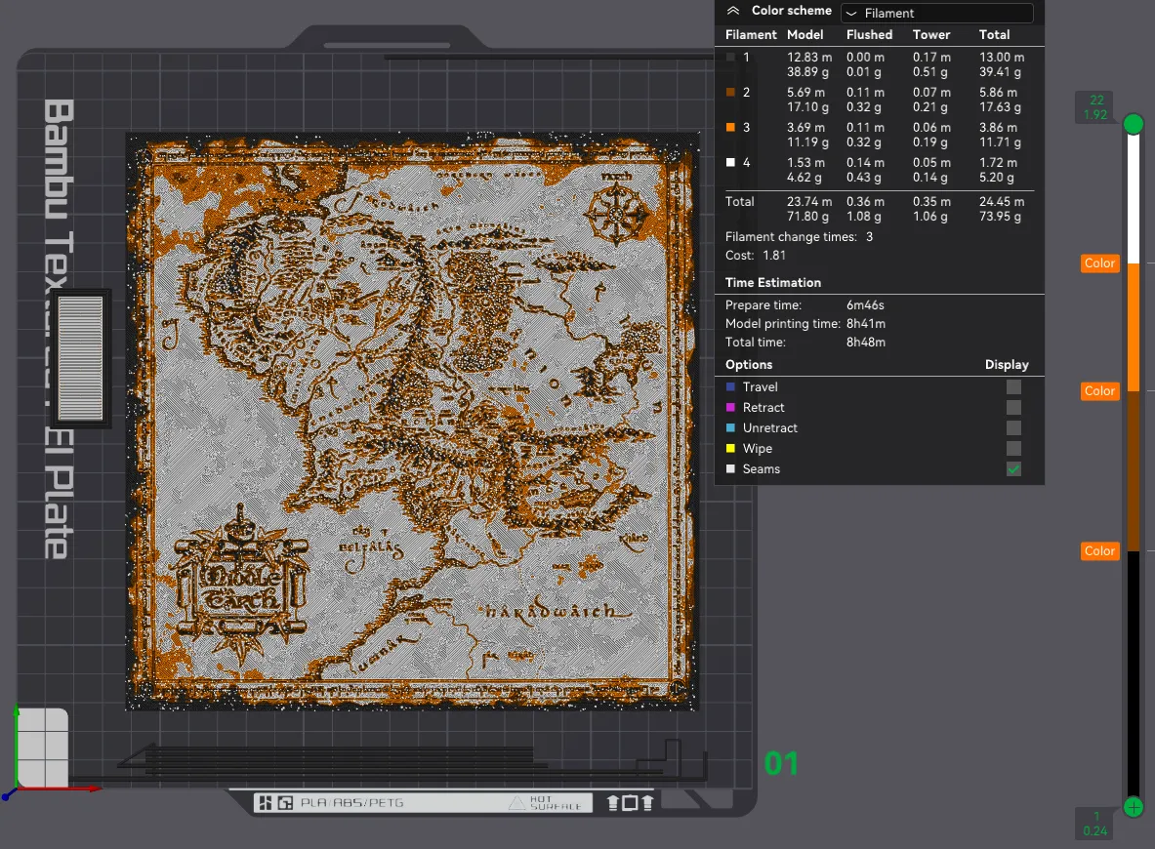Screen dimensions: 1155x849
Task: Click the Filament change times value
Action: 869,237
